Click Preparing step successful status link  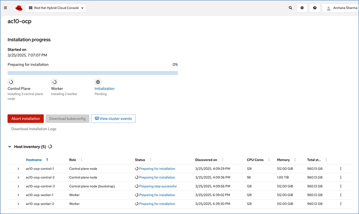coord(158,186)
